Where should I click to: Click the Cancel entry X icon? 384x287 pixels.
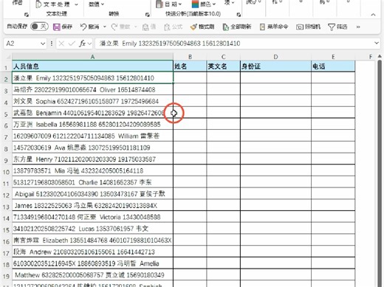click(x=61, y=44)
